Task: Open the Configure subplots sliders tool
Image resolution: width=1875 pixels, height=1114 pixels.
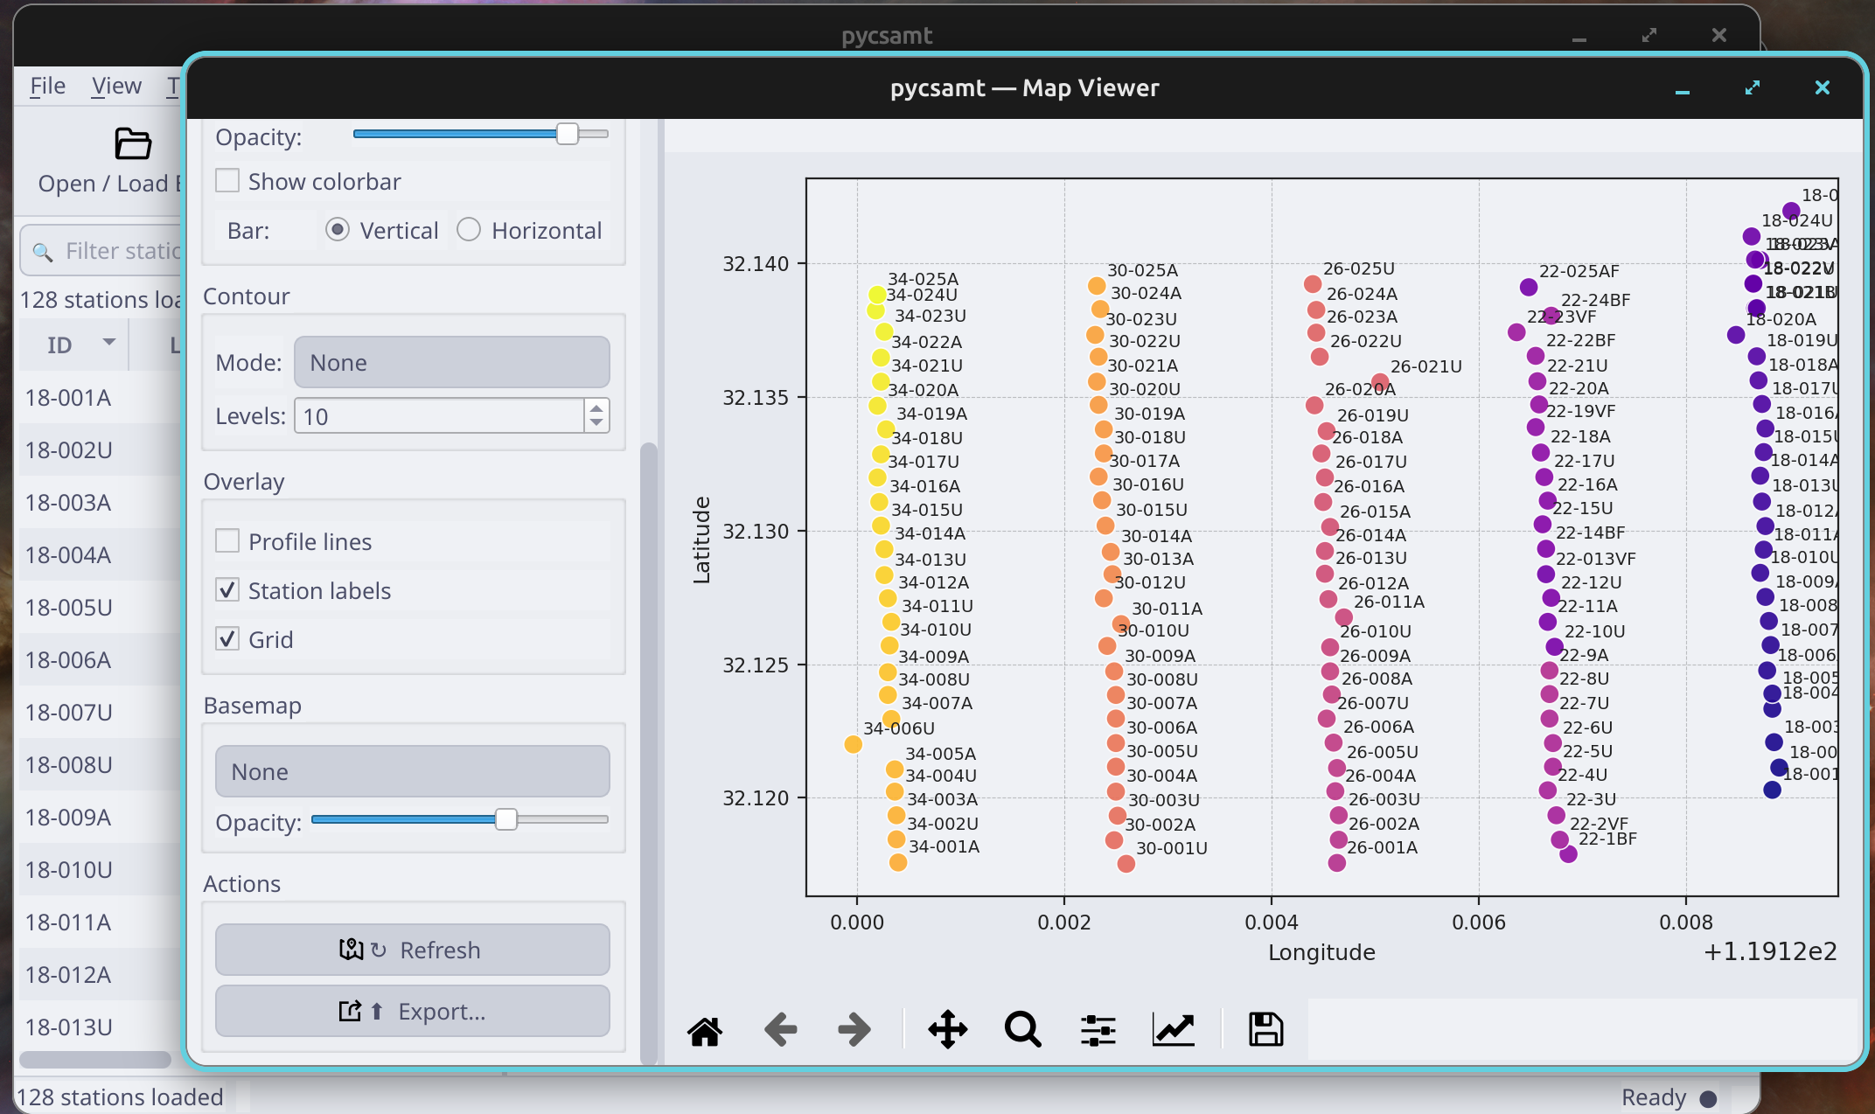Action: [x=1098, y=1030]
